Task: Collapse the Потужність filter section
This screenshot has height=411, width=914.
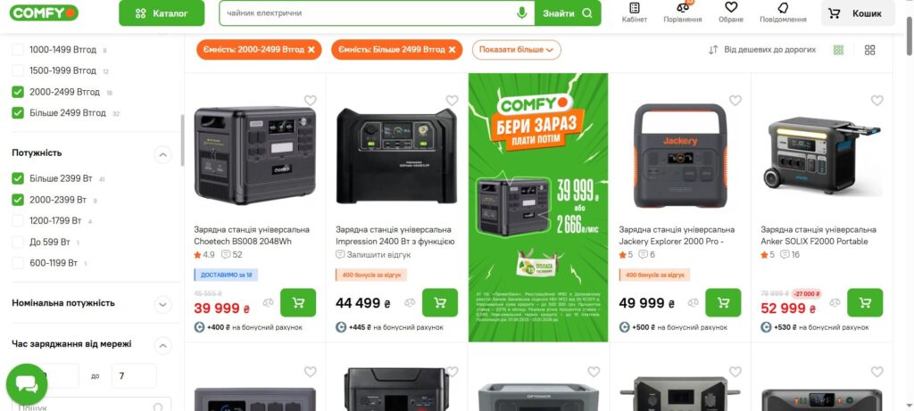Action: tap(162, 154)
